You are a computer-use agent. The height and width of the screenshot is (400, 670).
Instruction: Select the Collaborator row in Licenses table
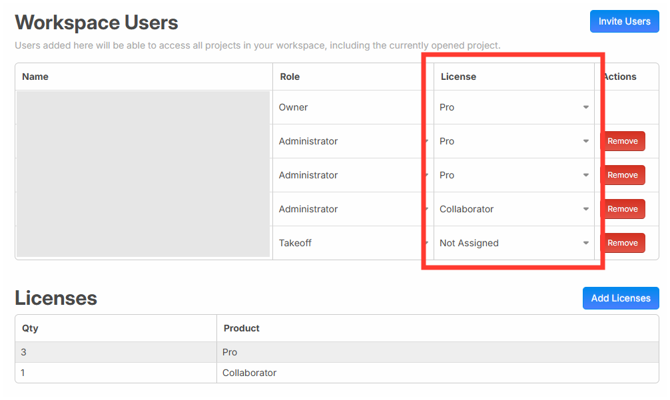(336, 373)
